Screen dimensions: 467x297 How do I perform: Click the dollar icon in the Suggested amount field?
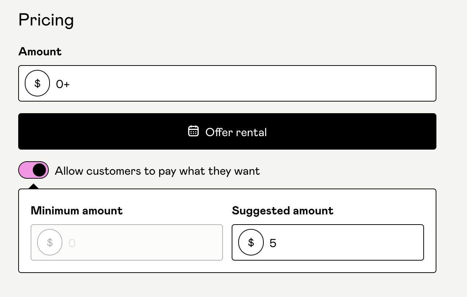(x=251, y=242)
